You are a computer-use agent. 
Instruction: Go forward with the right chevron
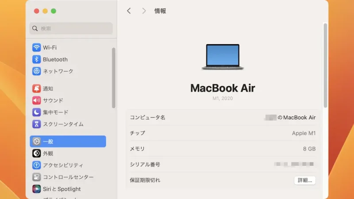(144, 11)
